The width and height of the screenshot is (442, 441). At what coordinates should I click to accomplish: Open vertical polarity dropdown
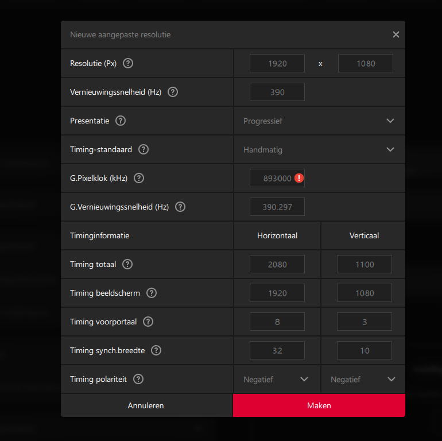363,379
